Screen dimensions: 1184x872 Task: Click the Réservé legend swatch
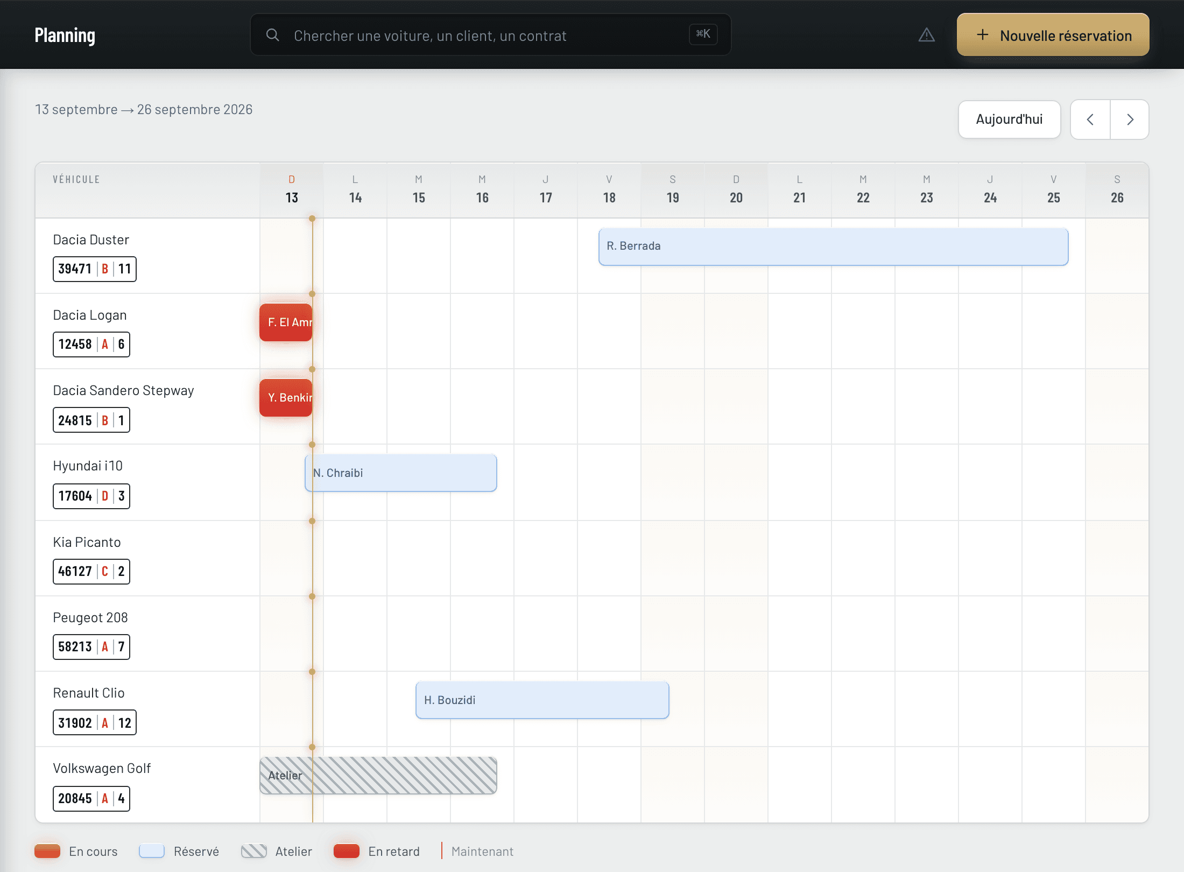pyautogui.click(x=152, y=851)
